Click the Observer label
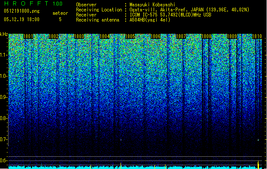The height and width of the screenshot is (169, 267). click(x=86, y=5)
